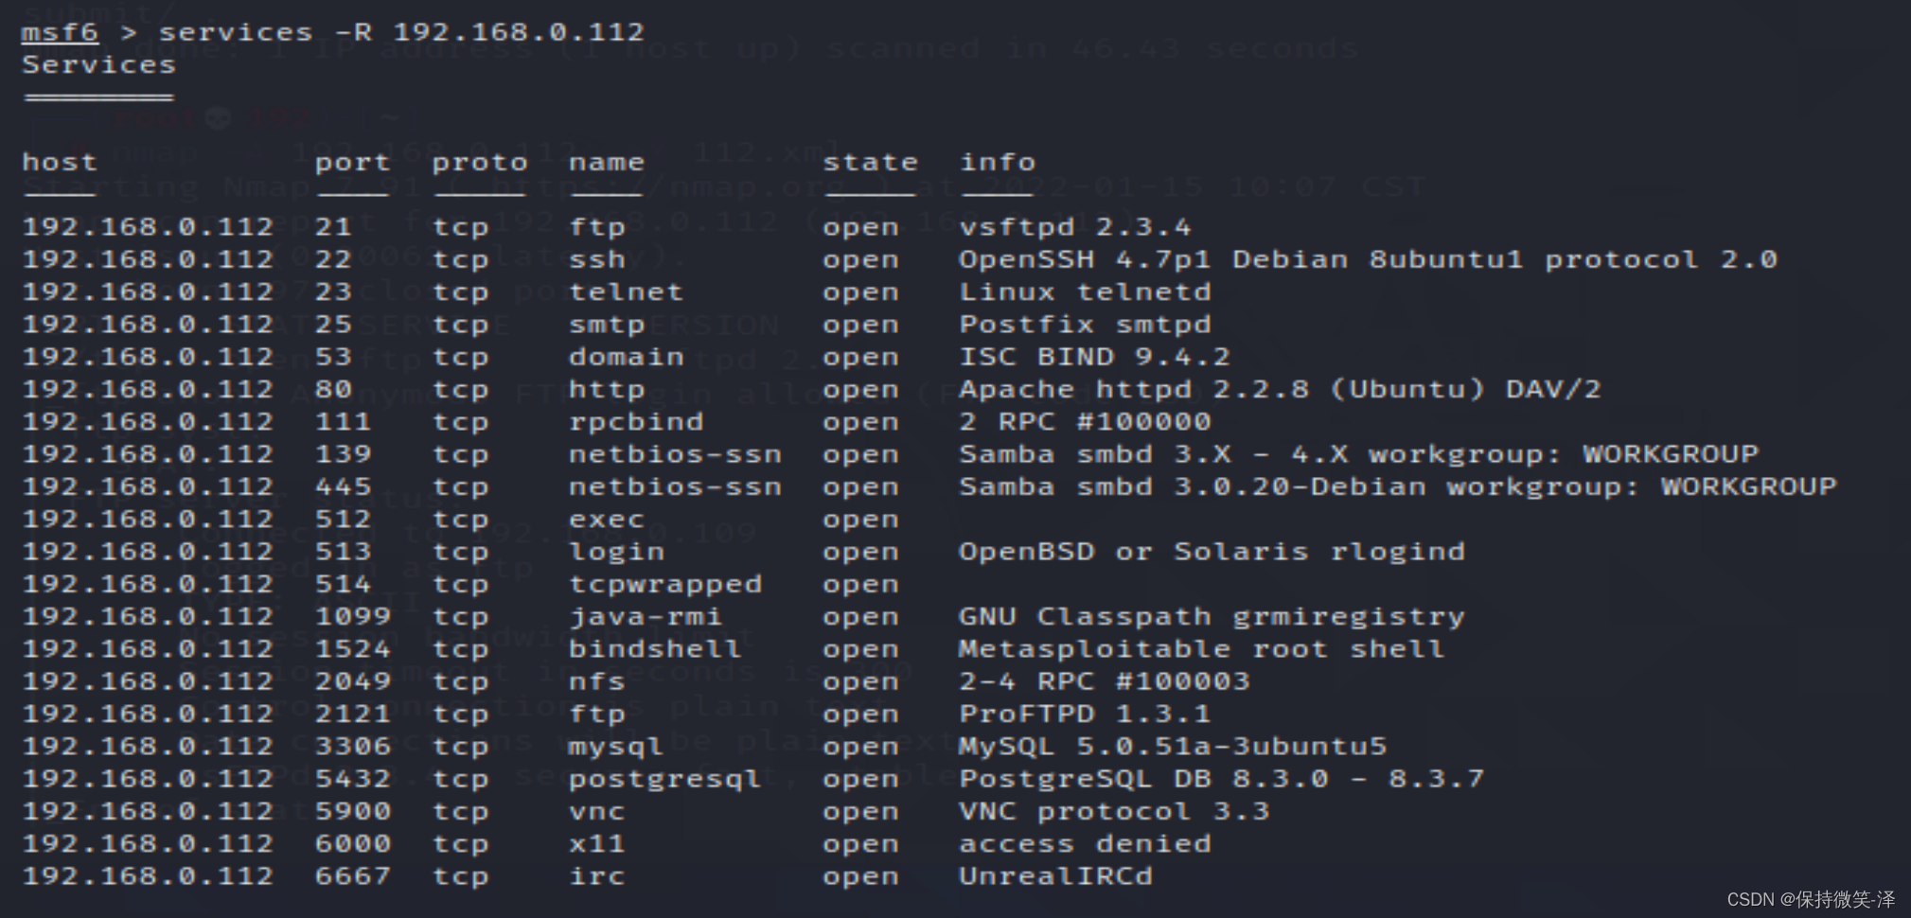Viewport: 1911px width, 918px height.
Task: Click the 'port' column header
Action: tap(352, 162)
